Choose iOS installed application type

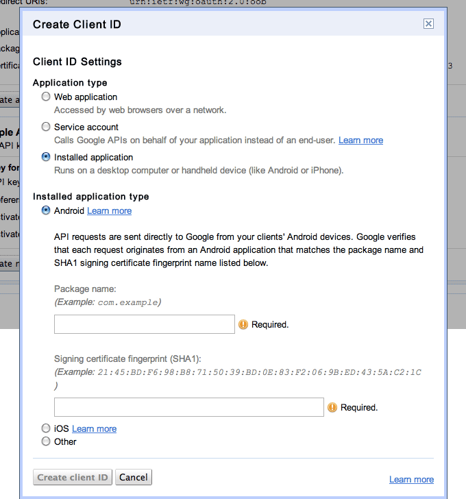[46, 428]
